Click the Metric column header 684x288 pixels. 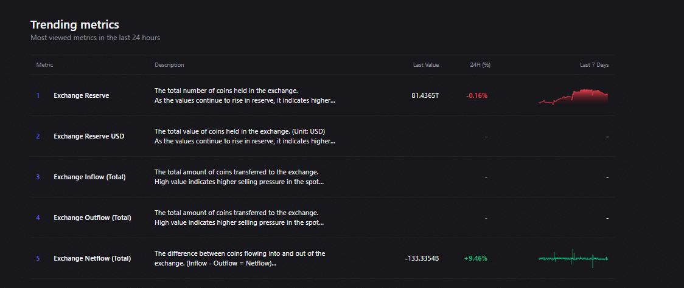click(44, 65)
